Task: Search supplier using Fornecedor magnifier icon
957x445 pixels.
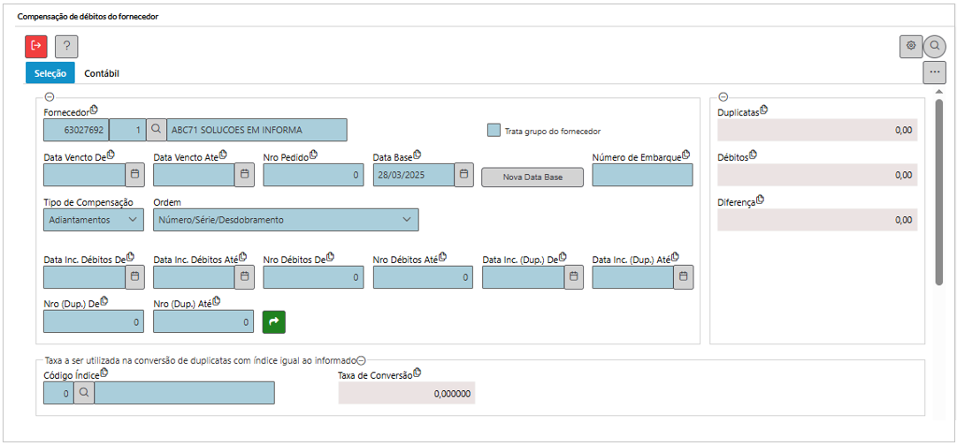Action: point(156,130)
